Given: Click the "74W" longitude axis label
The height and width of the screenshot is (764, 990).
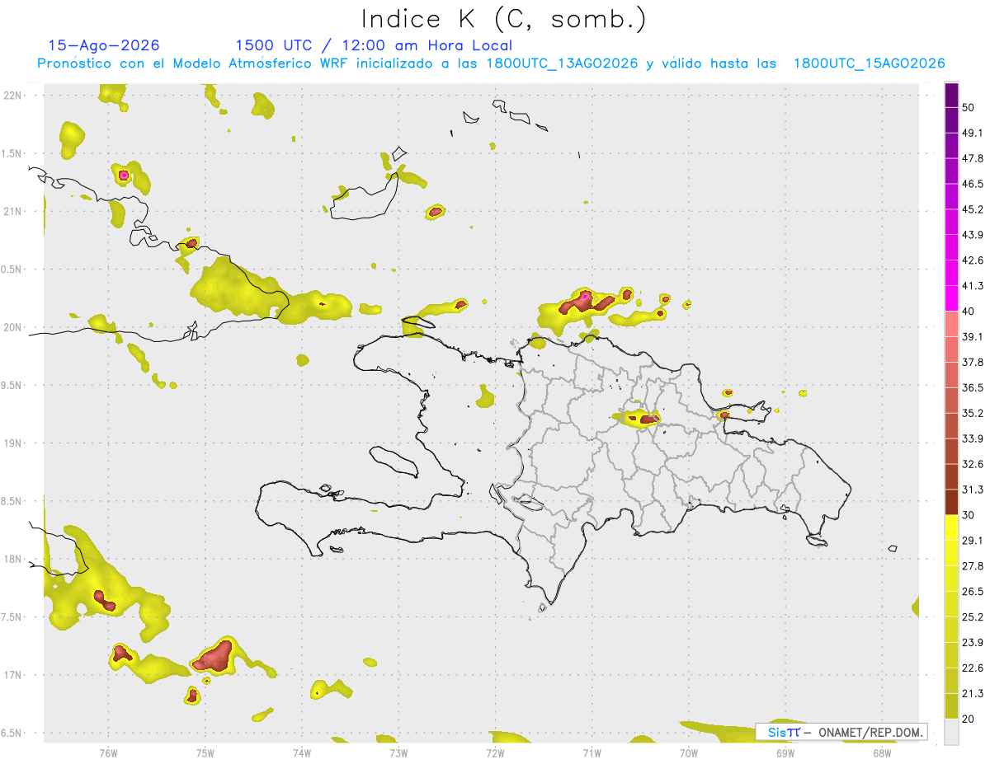Looking at the screenshot, I should pos(302,752).
